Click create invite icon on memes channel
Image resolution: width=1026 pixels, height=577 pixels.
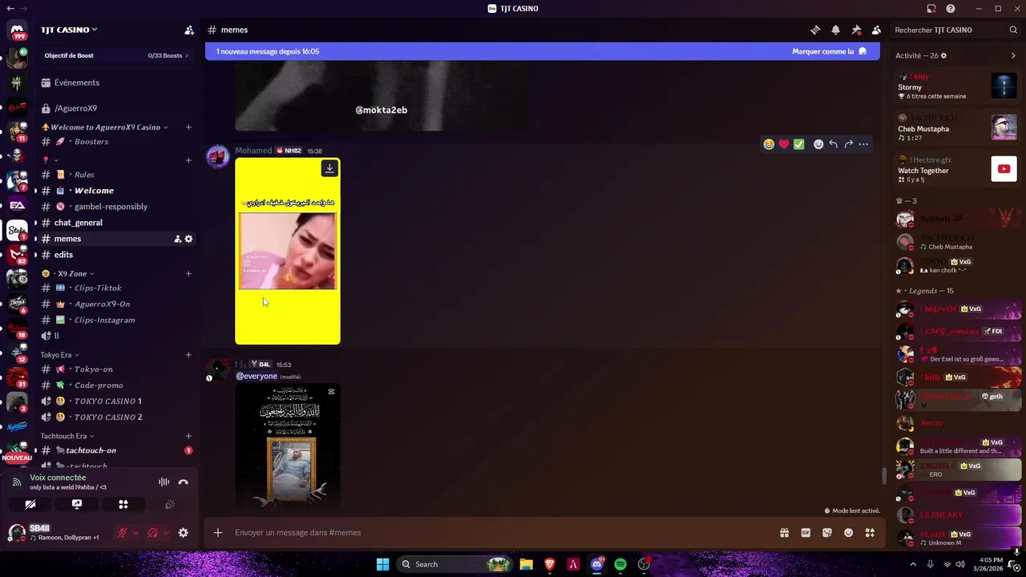coord(177,239)
